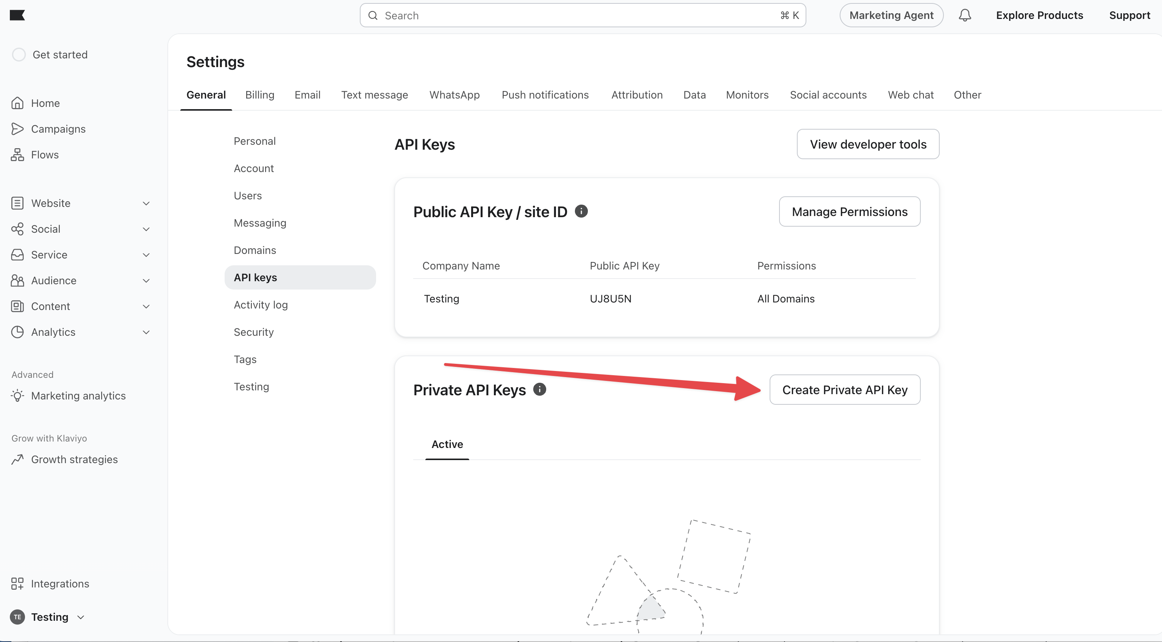Expand the Service menu chevron
Viewport: 1162px width, 642px height.
point(146,255)
